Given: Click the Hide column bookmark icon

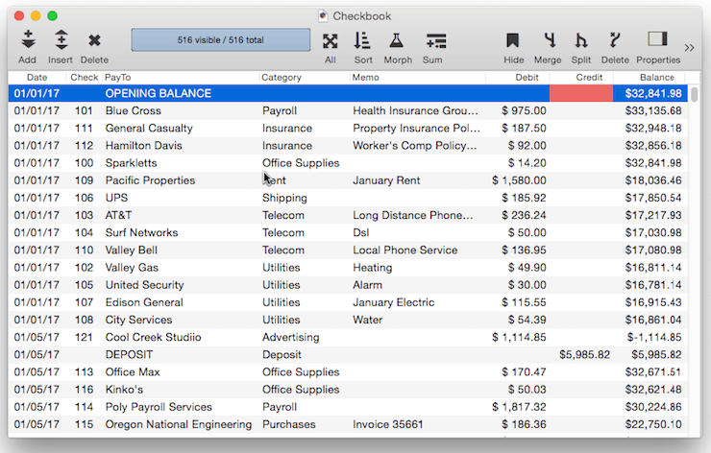Looking at the screenshot, I should pyautogui.click(x=513, y=40).
